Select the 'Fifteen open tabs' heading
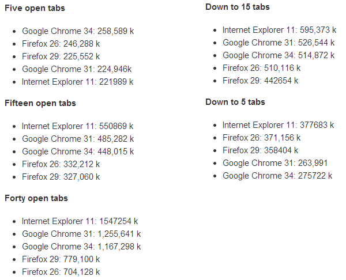Screen dimensions: 346x280 40,103
